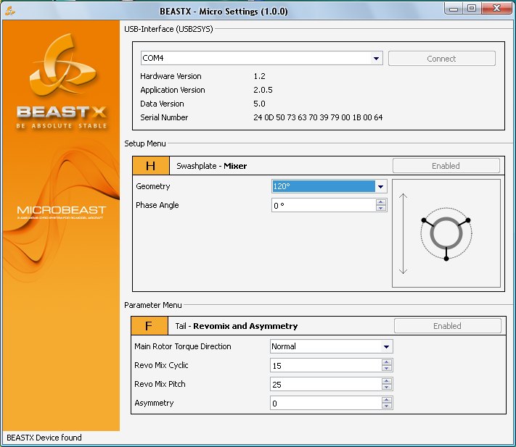Maximize the Micro Settings window

coord(472,9)
